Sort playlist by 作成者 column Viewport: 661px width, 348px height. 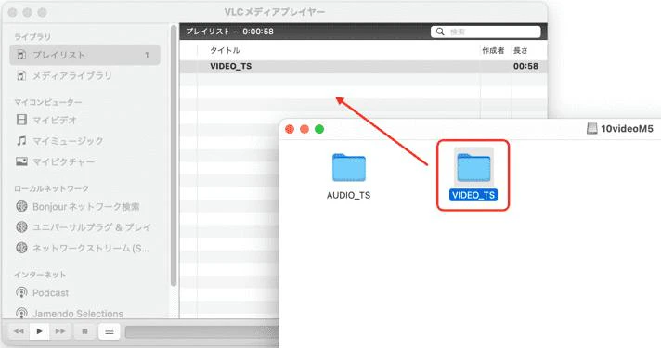click(x=493, y=50)
